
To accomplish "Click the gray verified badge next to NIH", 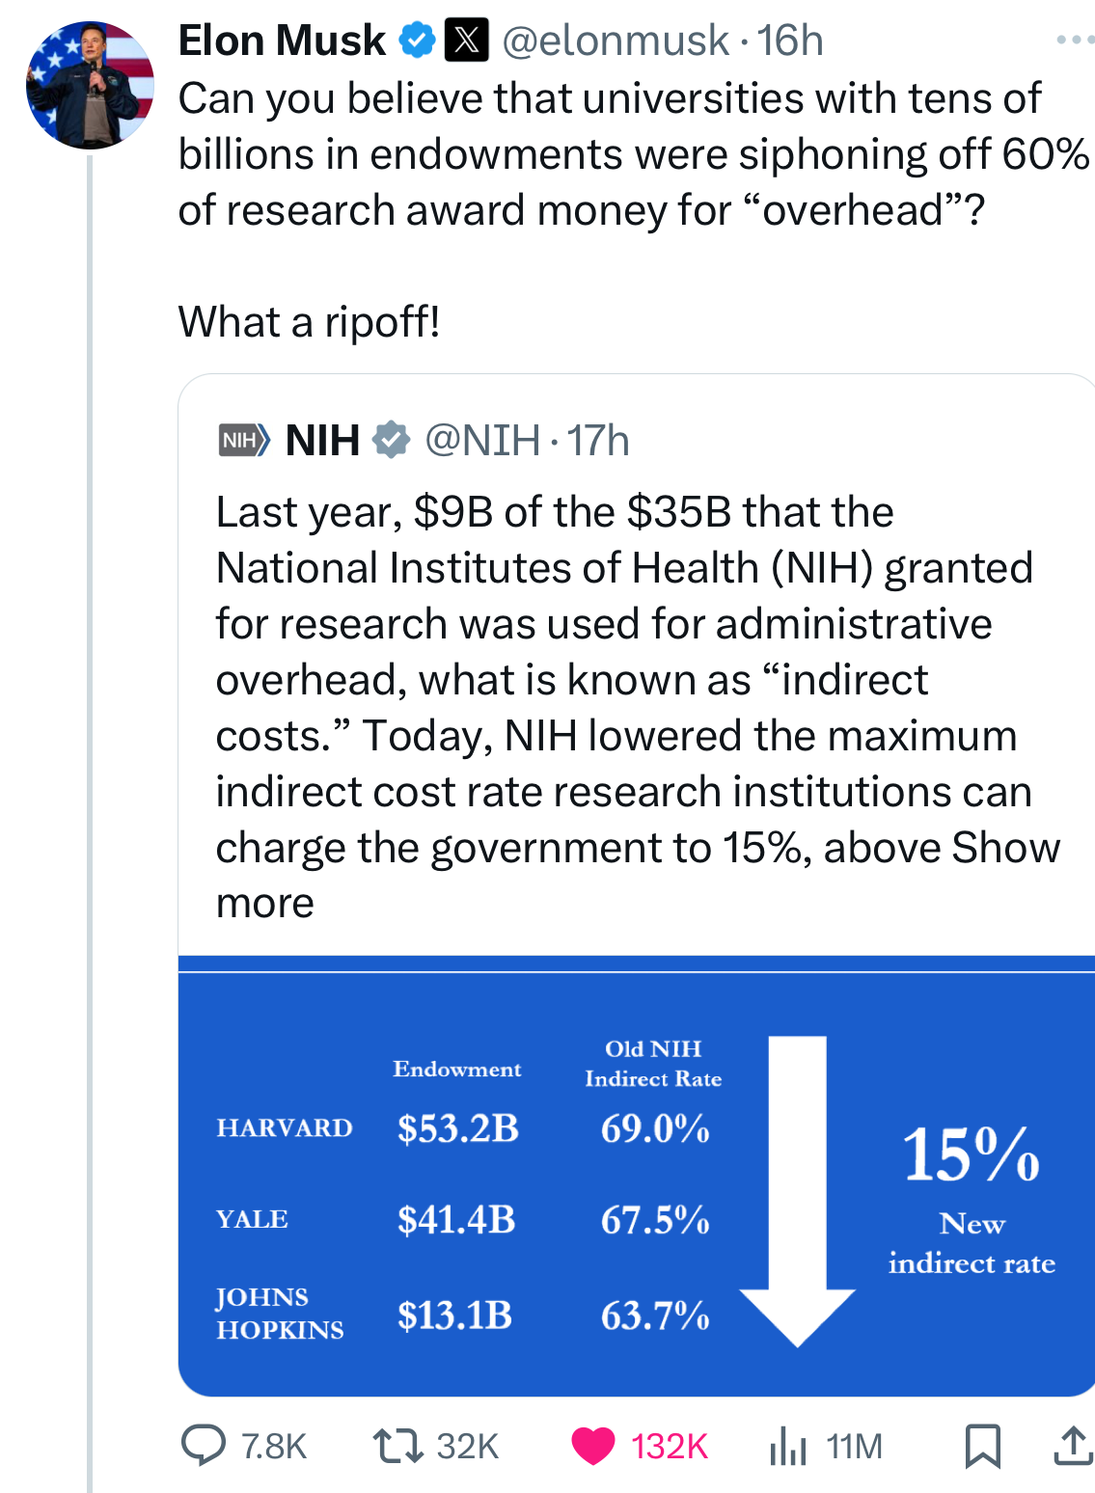I will (x=391, y=441).
